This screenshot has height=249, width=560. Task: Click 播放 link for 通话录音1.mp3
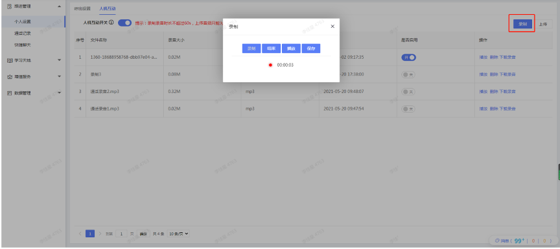point(484,109)
